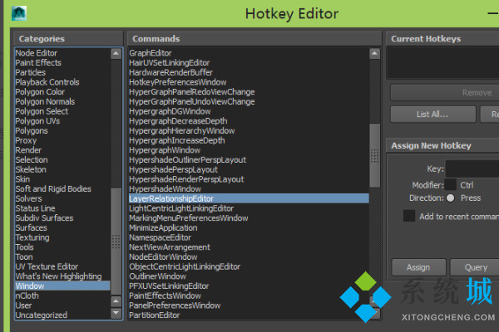Screen dimensions: 499x332
Task: Click the List All... button
Action: [x=432, y=114]
